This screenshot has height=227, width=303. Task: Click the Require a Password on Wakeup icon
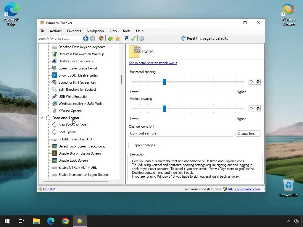click(x=54, y=54)
